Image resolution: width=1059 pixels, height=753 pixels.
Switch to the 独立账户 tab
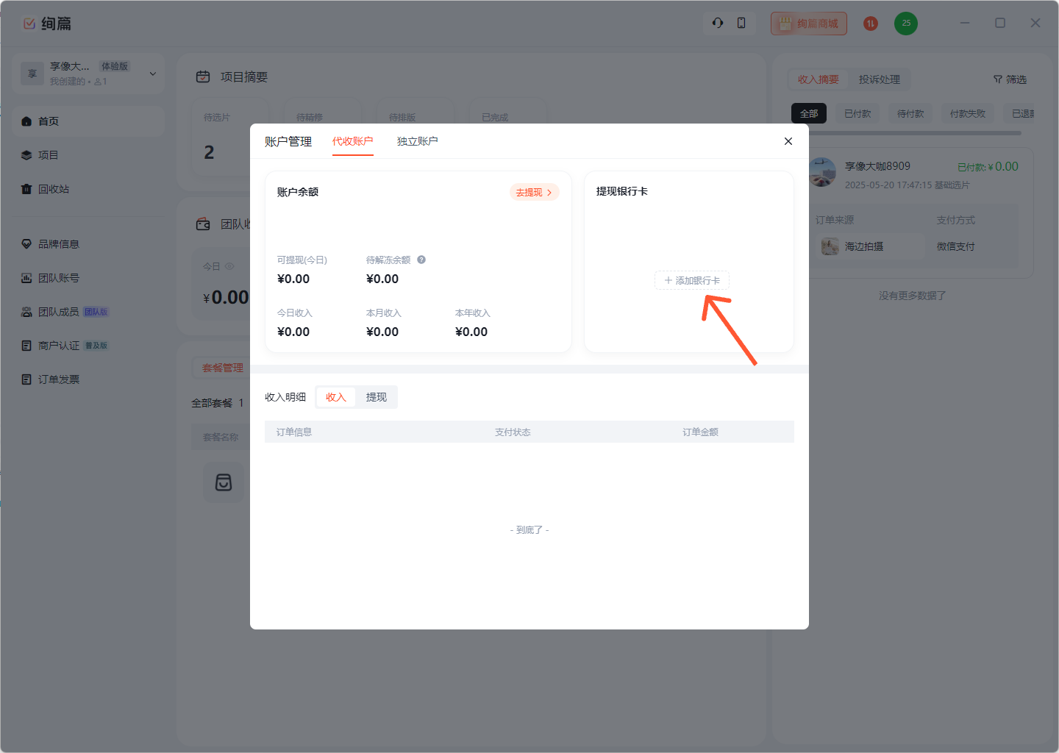pos(417,141)
